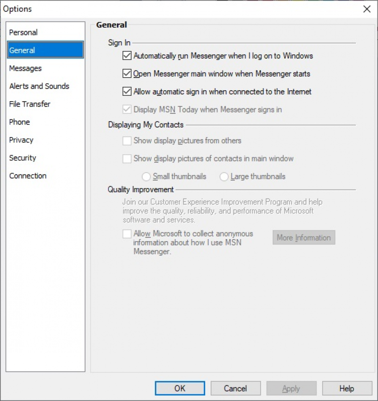The width and height of the screenshot is (378, 401).
Task: Click the bold General page title
Action: [x=111, y=25]
